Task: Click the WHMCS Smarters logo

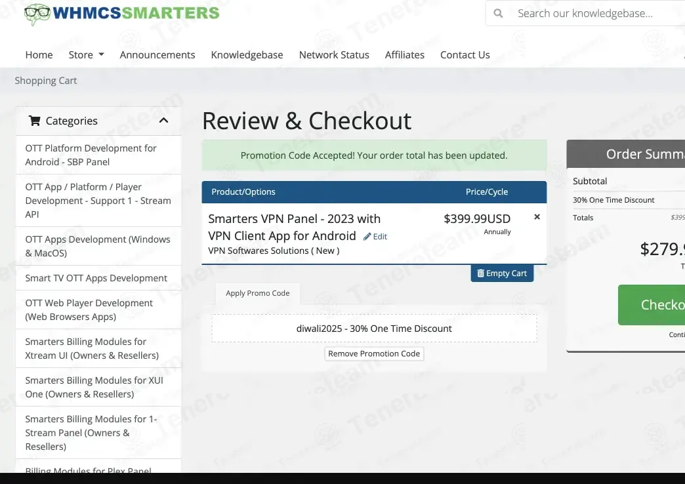Action: [122, 14]
